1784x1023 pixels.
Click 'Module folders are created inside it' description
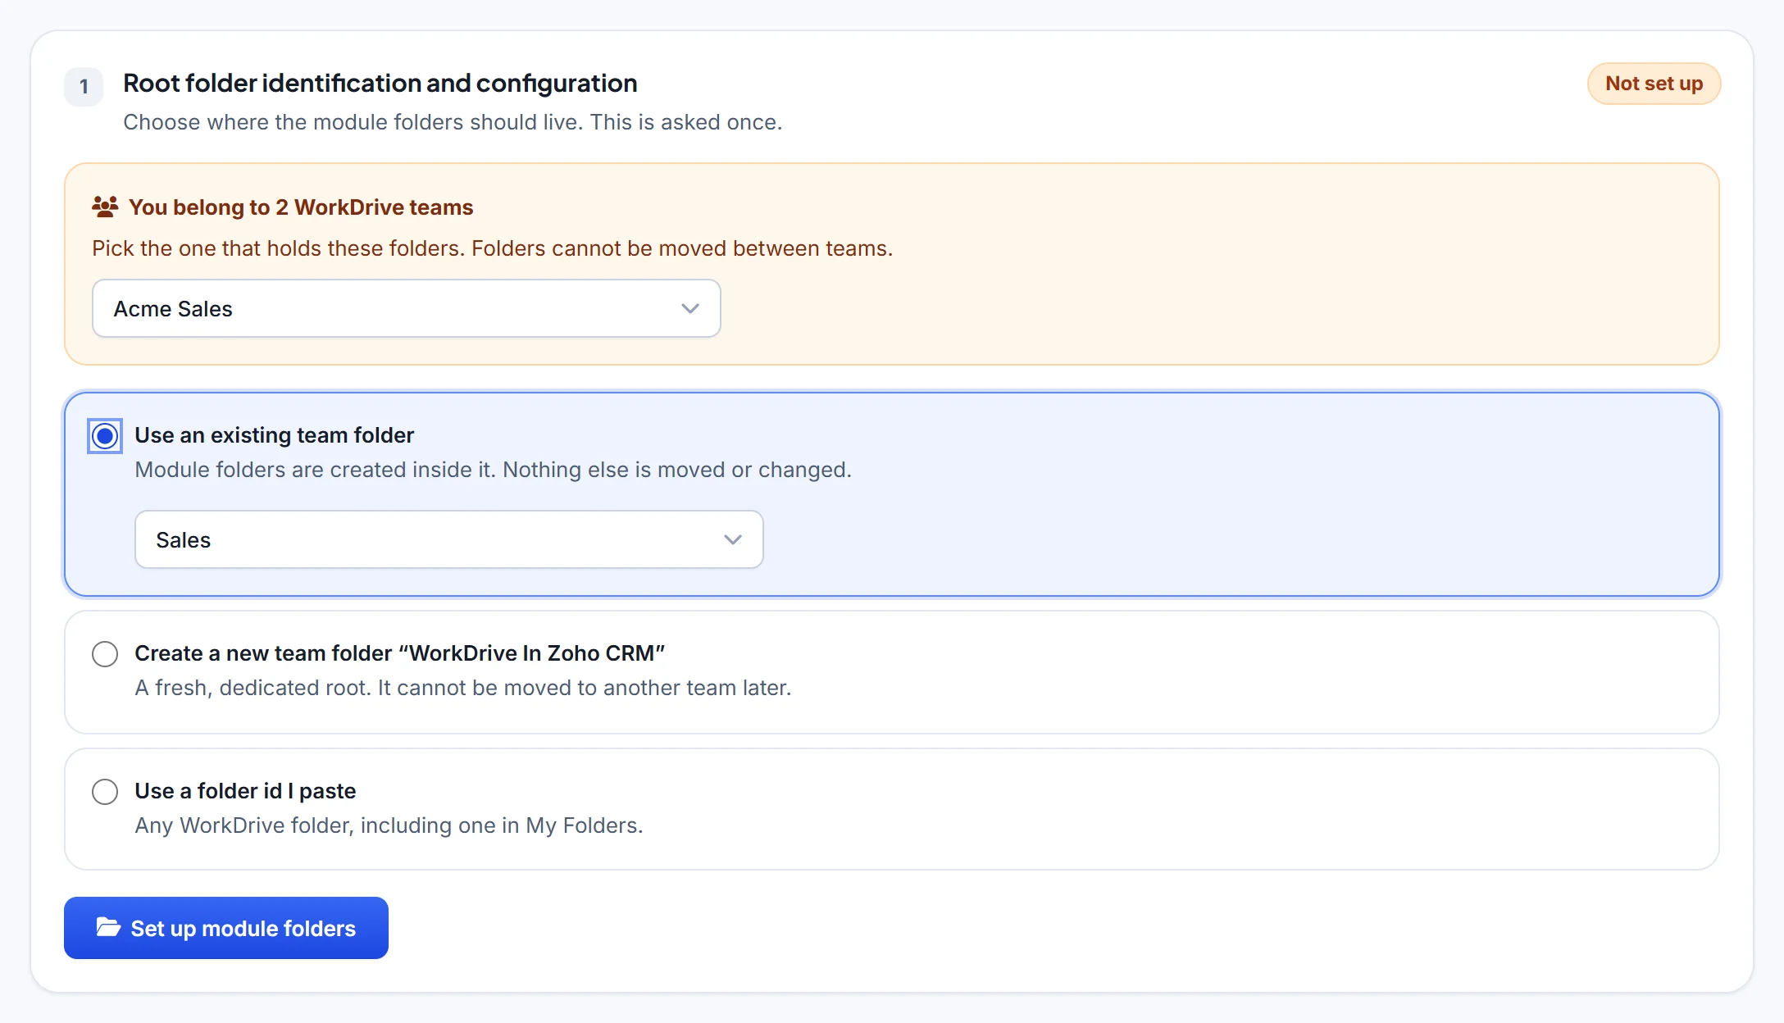(494, 470)
